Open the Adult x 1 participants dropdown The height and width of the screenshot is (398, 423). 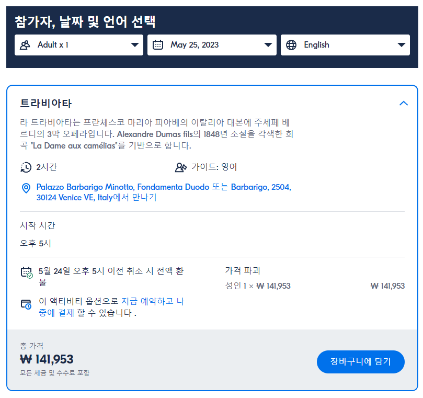tap(79, 45)
